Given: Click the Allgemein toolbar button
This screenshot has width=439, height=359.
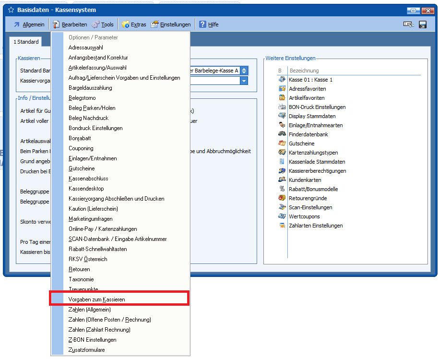Looking at the screenshot, I should pyautogui.click(x=29, y=24).
